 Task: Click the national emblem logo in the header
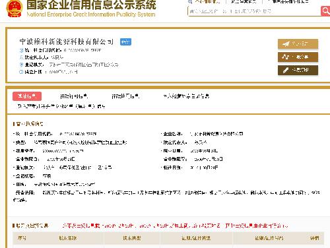[14, 9]
